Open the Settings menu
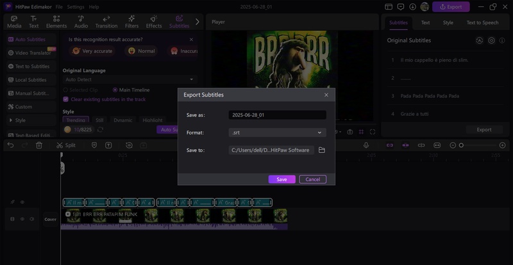This screenshot has width=513, height=265. [x=76, y=6]
